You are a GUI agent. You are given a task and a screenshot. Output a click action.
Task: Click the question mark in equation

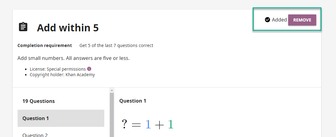[x=124, y=124]
